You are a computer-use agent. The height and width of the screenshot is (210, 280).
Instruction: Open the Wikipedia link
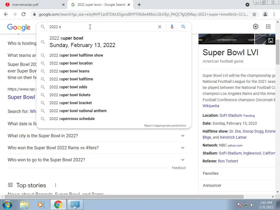coord(211,106)
